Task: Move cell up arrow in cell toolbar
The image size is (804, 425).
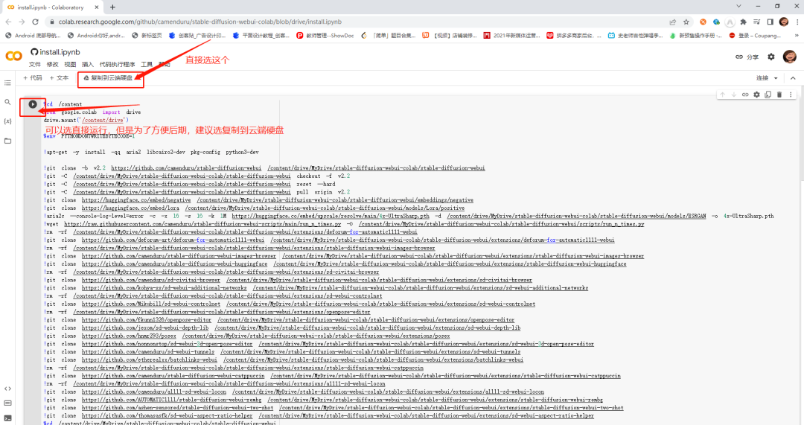Action: click(x=722, y=95)
